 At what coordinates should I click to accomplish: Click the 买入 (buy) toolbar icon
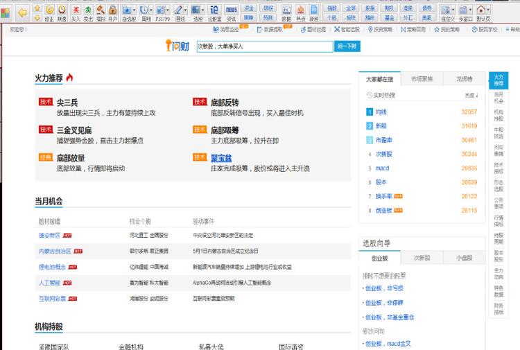coord(76,12)
